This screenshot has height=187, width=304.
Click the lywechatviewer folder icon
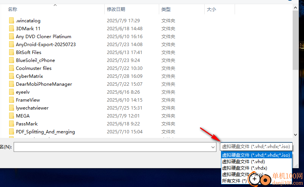11,108
